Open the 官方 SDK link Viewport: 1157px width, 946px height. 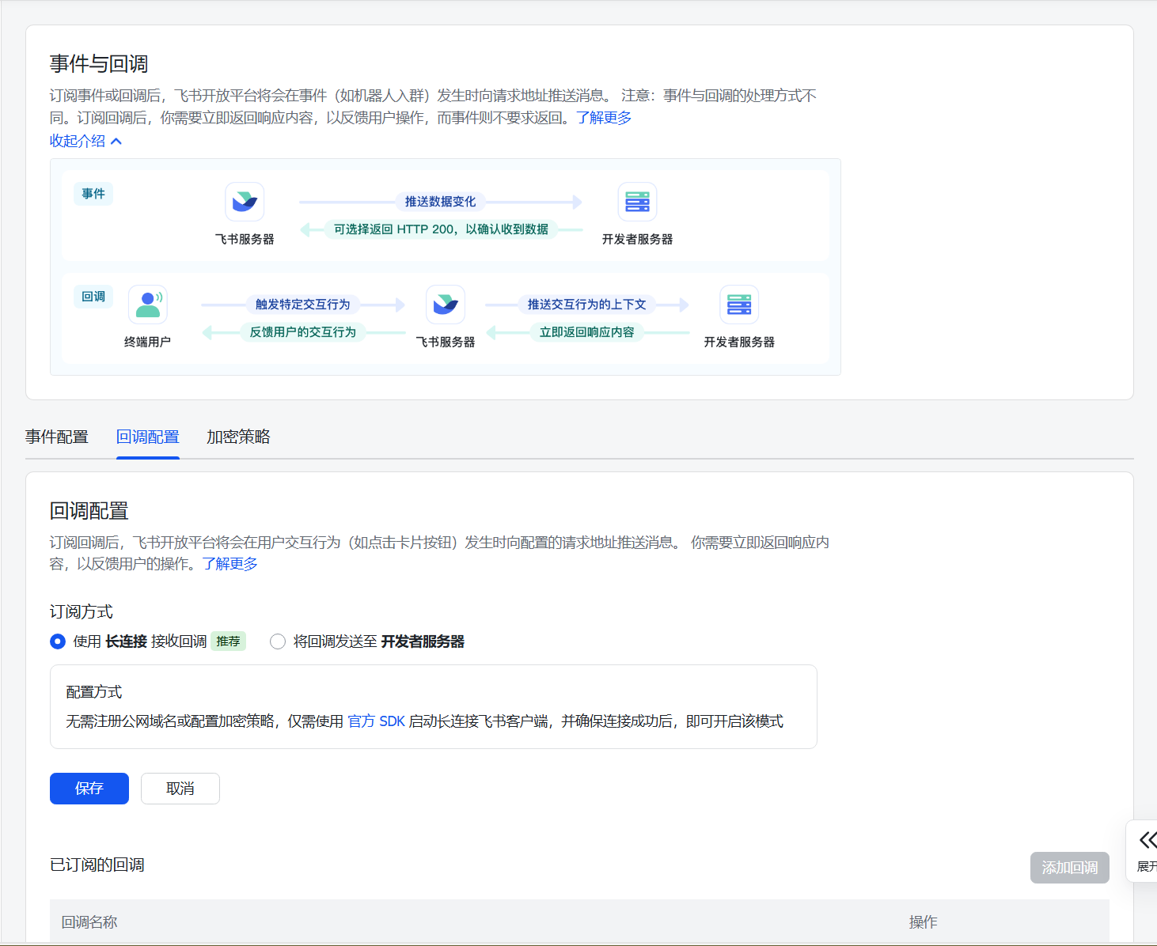pyautogui.click(x=376, y=721)
